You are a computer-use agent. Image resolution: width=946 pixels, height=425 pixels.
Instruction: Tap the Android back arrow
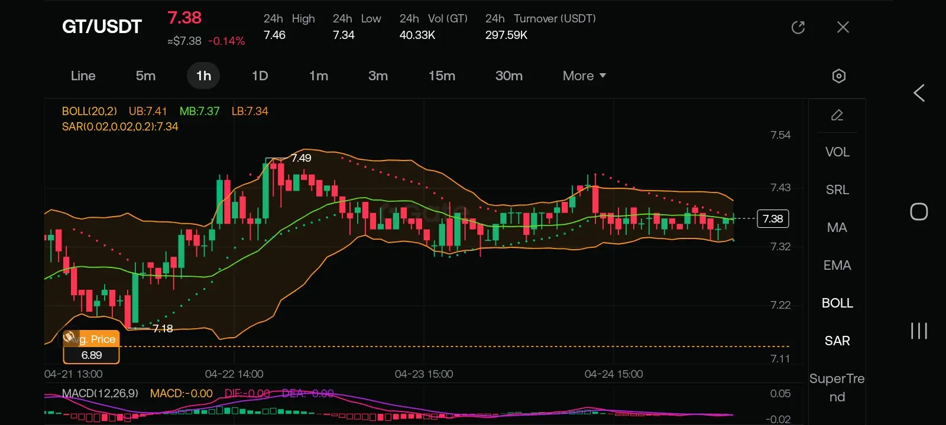click(919, 93)
